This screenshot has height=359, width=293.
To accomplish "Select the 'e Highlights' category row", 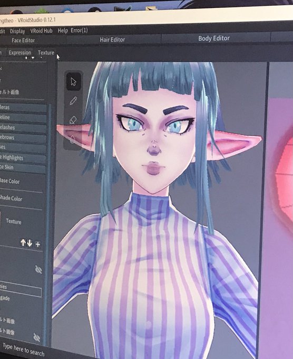I will coord(23,157).
